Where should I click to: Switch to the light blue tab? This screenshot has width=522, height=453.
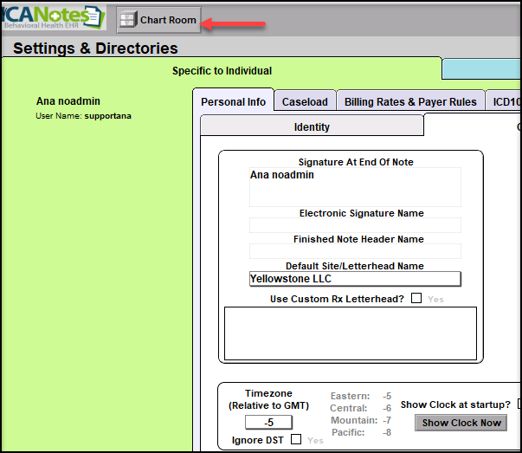[480, 69]
